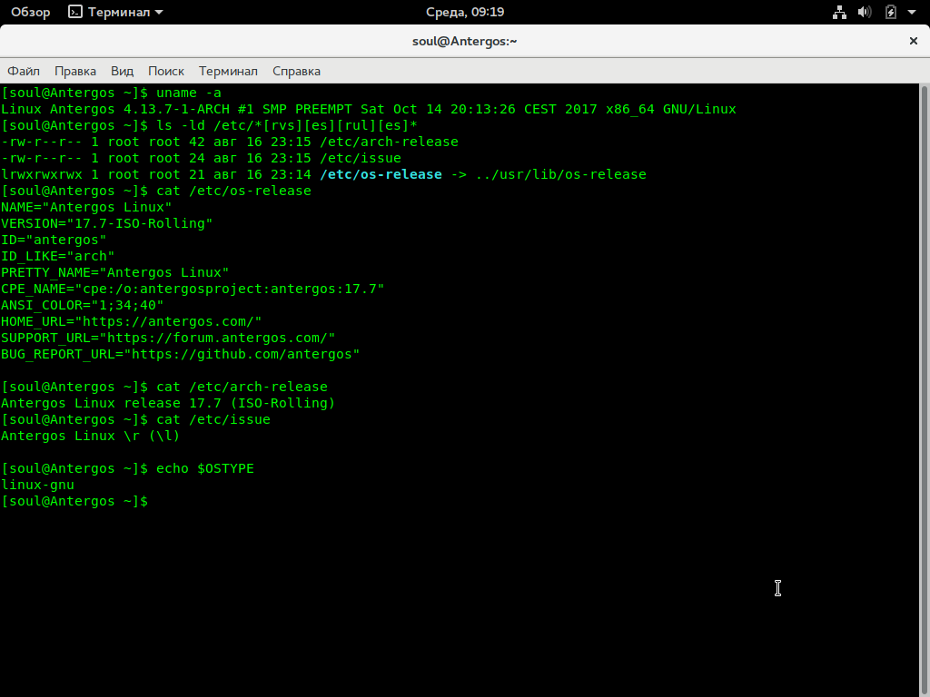
Task: Click the SUPPORT_URL forum.antergos.com text
Action: (168, 338)
